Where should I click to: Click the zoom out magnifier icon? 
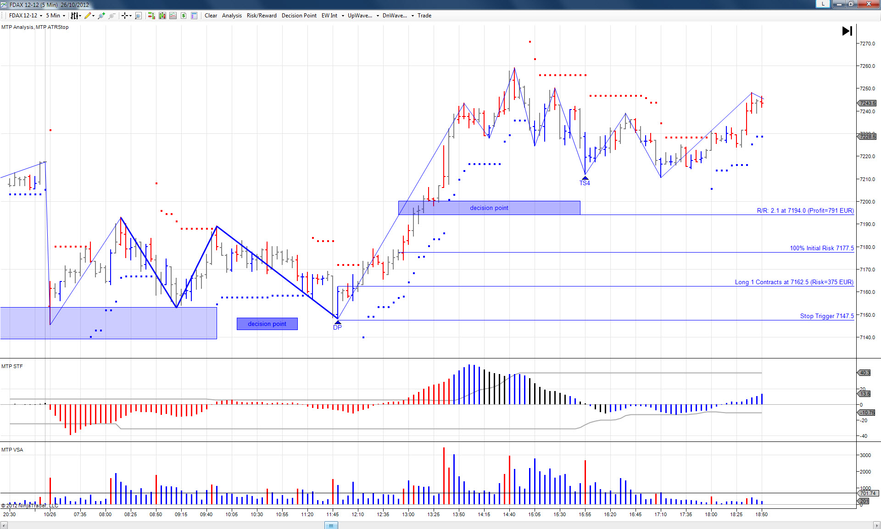click(x=112, y=16)
